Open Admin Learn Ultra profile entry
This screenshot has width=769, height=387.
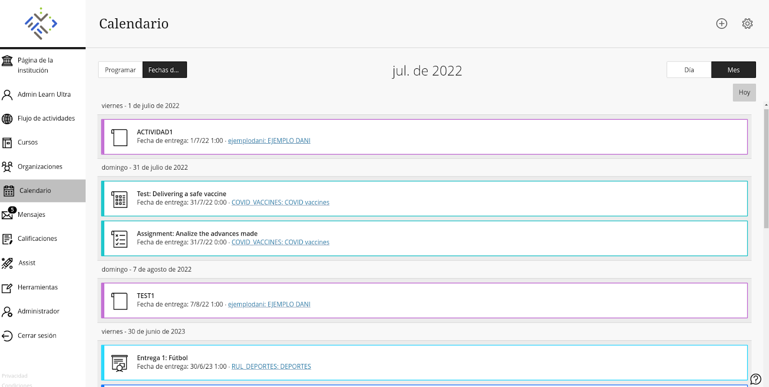coord(43,95)
